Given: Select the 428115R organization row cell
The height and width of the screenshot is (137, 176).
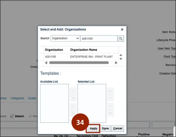Looking at the screenshot, I should (x=50, y=57).
